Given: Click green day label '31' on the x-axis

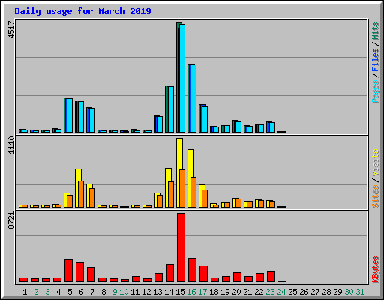Looking at the screenshot, I should [360, 292].
